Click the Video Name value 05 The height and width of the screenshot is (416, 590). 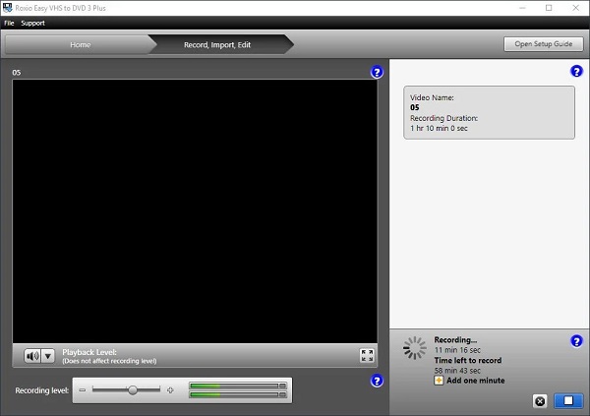415,107
